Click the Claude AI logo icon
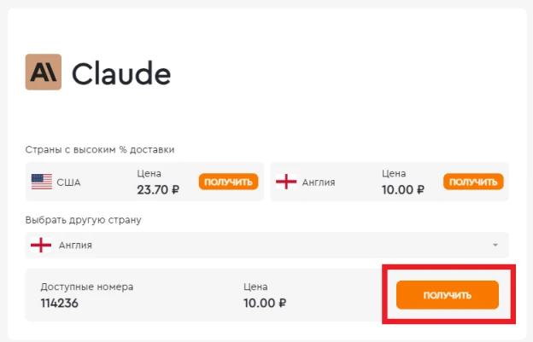This screenshot has width=533, height=342. point(44,72)
